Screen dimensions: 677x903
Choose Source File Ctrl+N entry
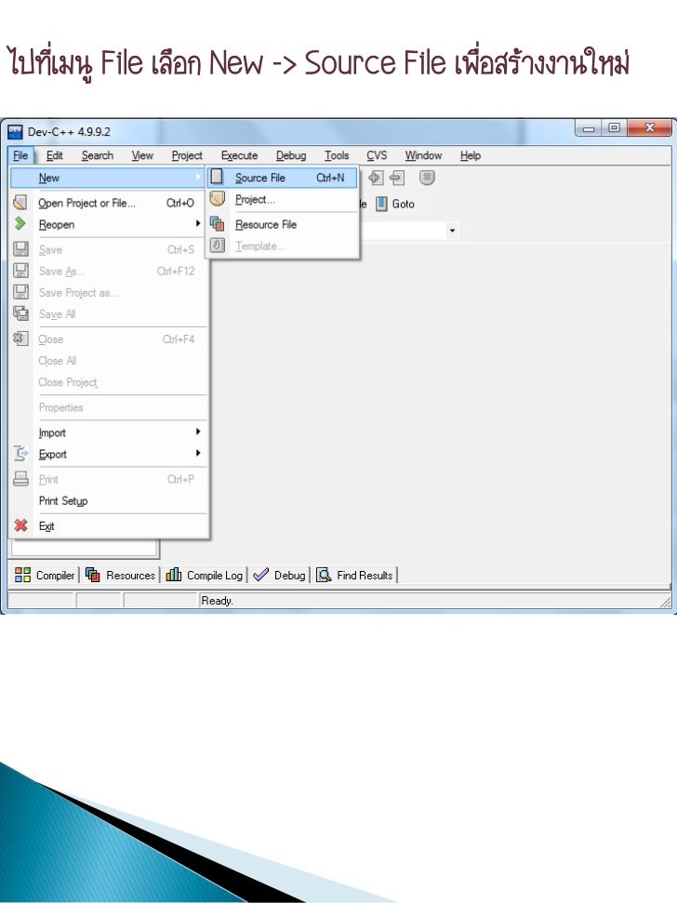click(x=283, y=178)
